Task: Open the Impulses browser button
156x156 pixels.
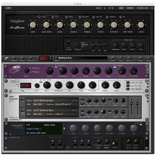Action: point(31,58)
